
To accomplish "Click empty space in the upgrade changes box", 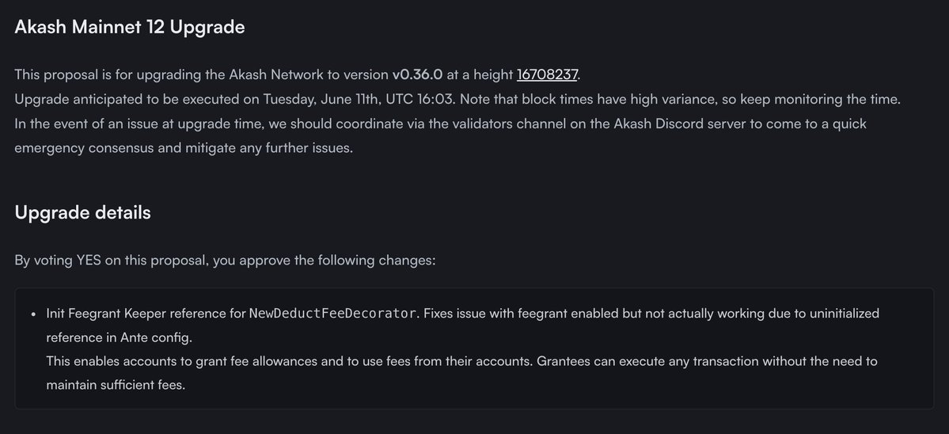I will click(x=605, y=387).
